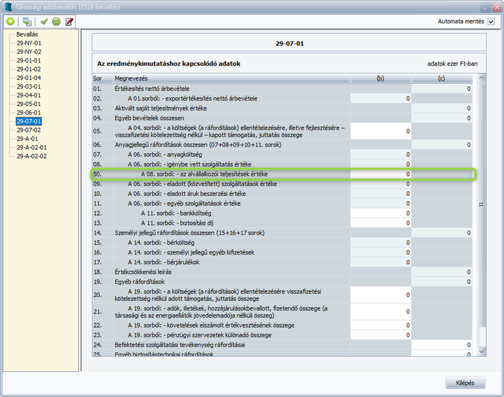
Task: Click row 23 különadó value field
Action: pyautogui.click(x=381, y=335)
